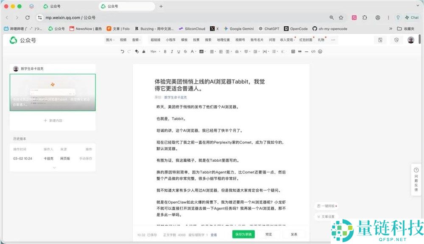Undo the last edit in editor toolbar
Screen dimensions: 424x244
(122, 51)
